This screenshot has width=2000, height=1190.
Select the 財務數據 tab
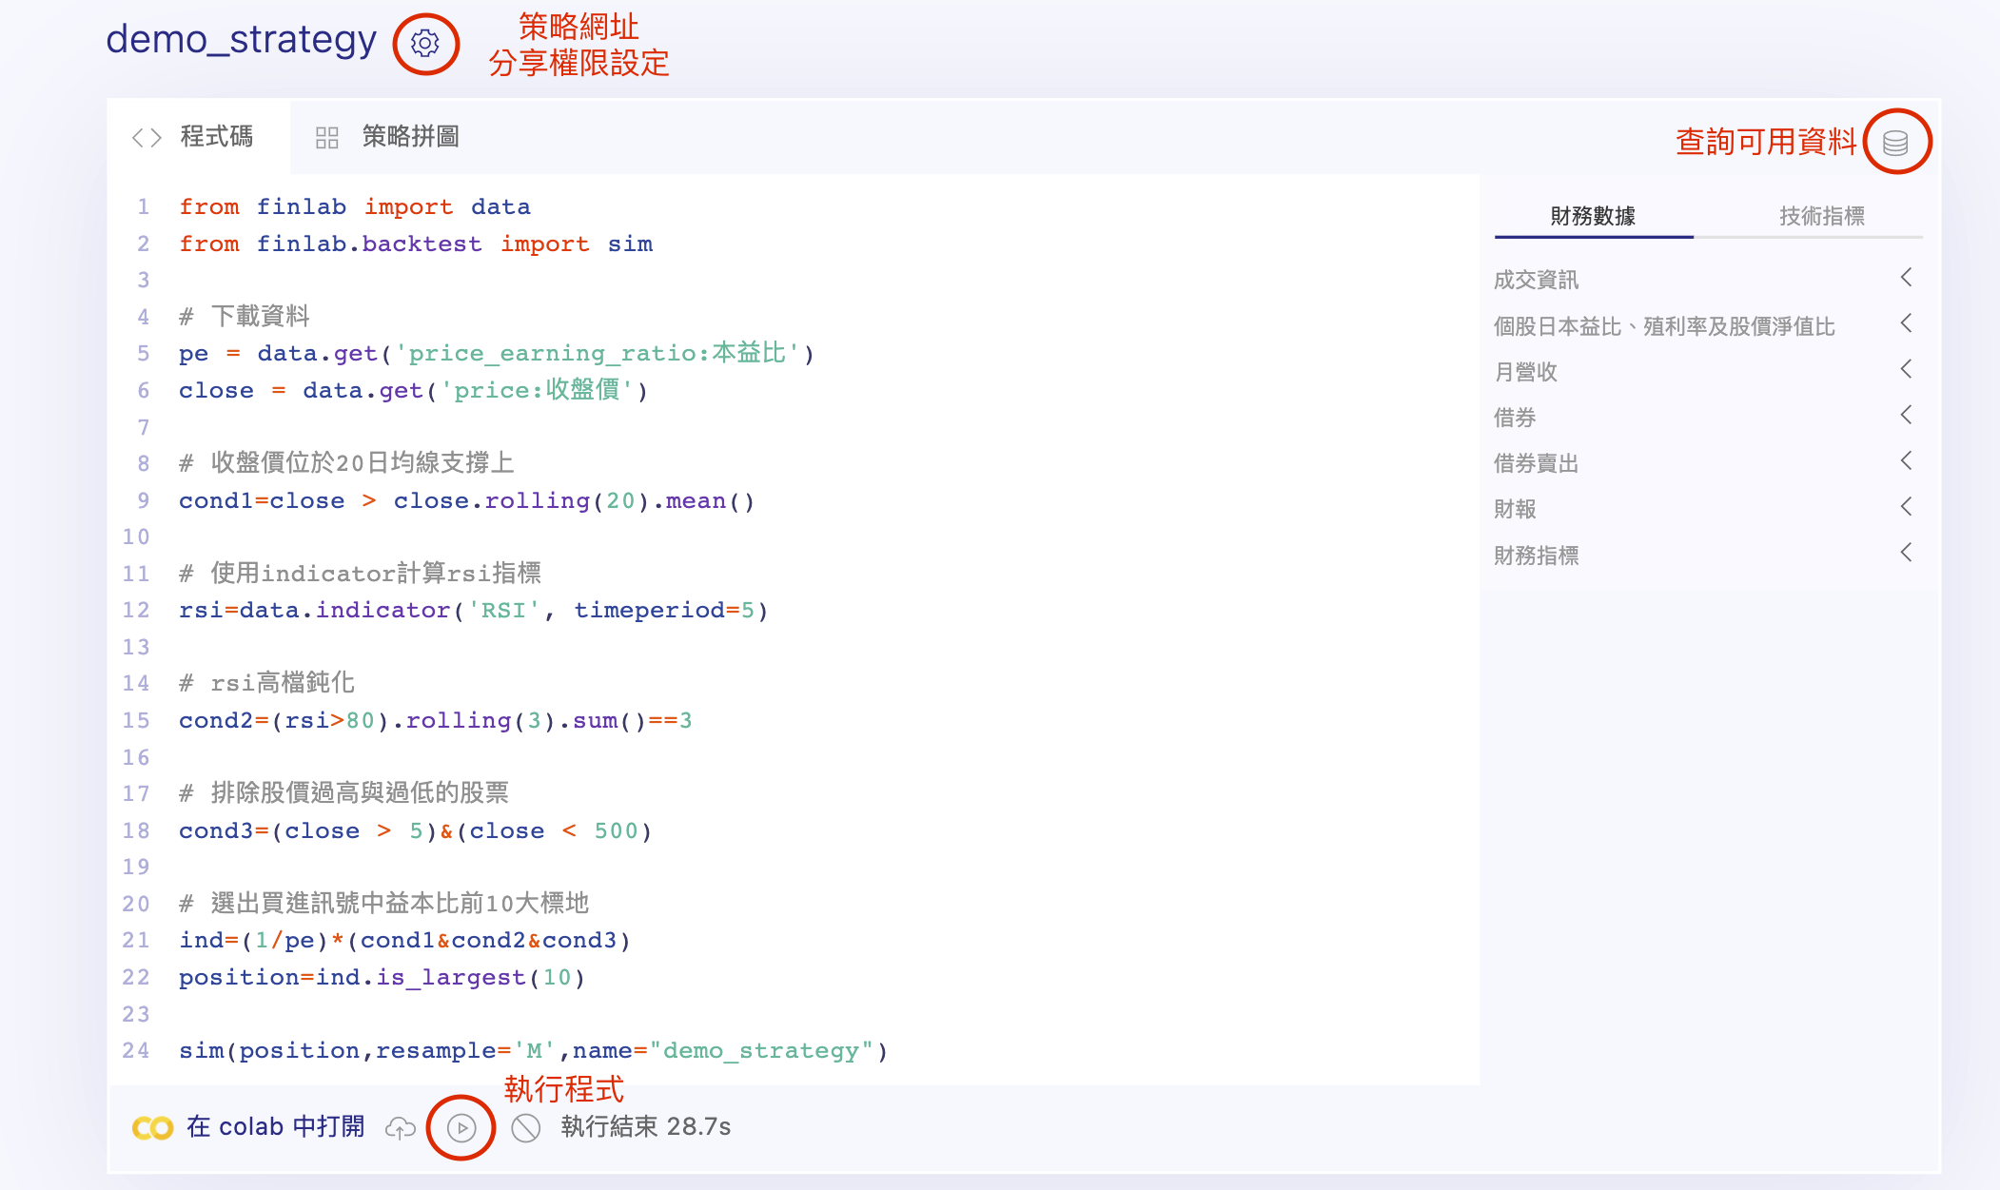(x=1593, y=216)
